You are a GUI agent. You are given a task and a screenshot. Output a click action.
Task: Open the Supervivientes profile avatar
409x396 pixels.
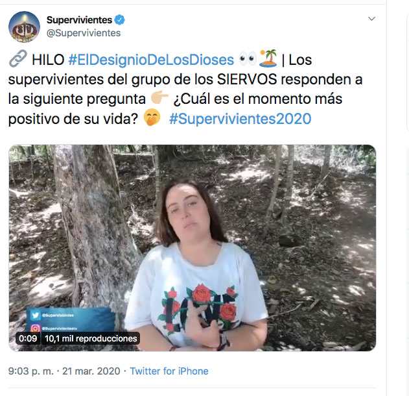24,27
